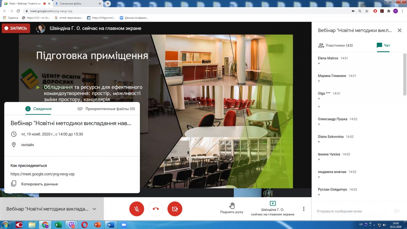Open the ютюб переговори bookmark

tap(69, 18)
